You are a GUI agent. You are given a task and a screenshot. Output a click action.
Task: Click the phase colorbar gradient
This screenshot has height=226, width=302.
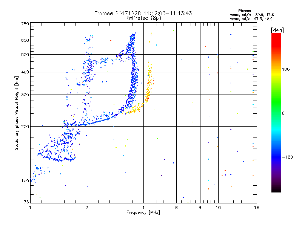276,113
